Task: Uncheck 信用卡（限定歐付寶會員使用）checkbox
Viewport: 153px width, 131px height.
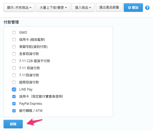Action: [14, 97]
